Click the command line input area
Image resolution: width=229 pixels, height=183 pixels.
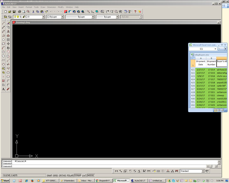click(x=104, y=166)
